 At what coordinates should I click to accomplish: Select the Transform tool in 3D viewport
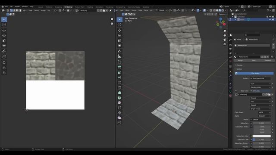119,46
